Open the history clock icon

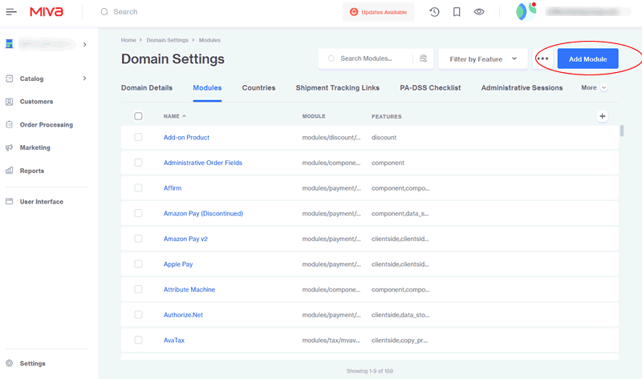[434, 12]
